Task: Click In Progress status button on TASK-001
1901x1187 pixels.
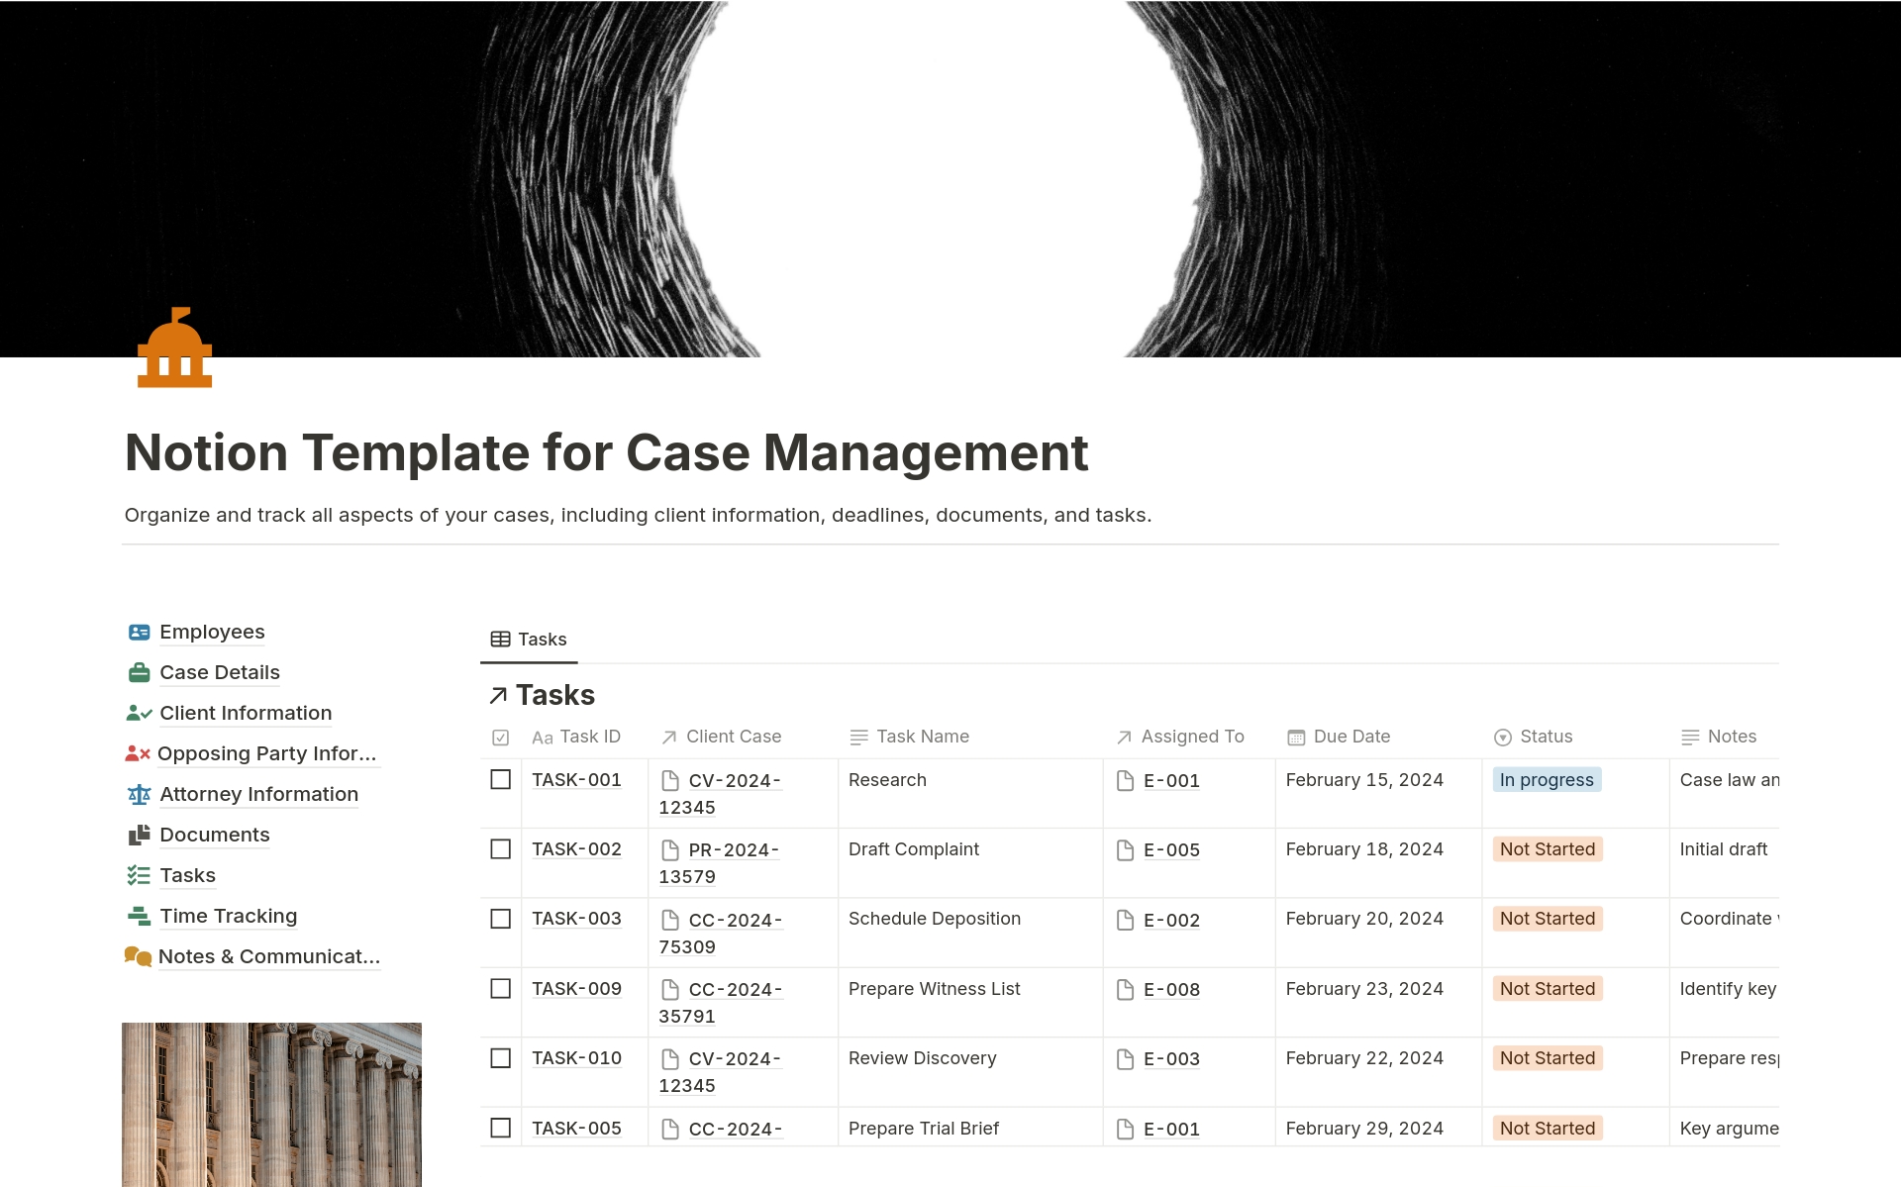Action: coord(1547,778)
